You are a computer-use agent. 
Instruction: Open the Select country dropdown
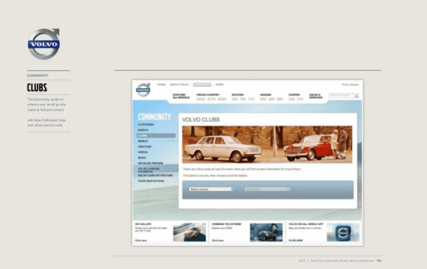point(212,189)
